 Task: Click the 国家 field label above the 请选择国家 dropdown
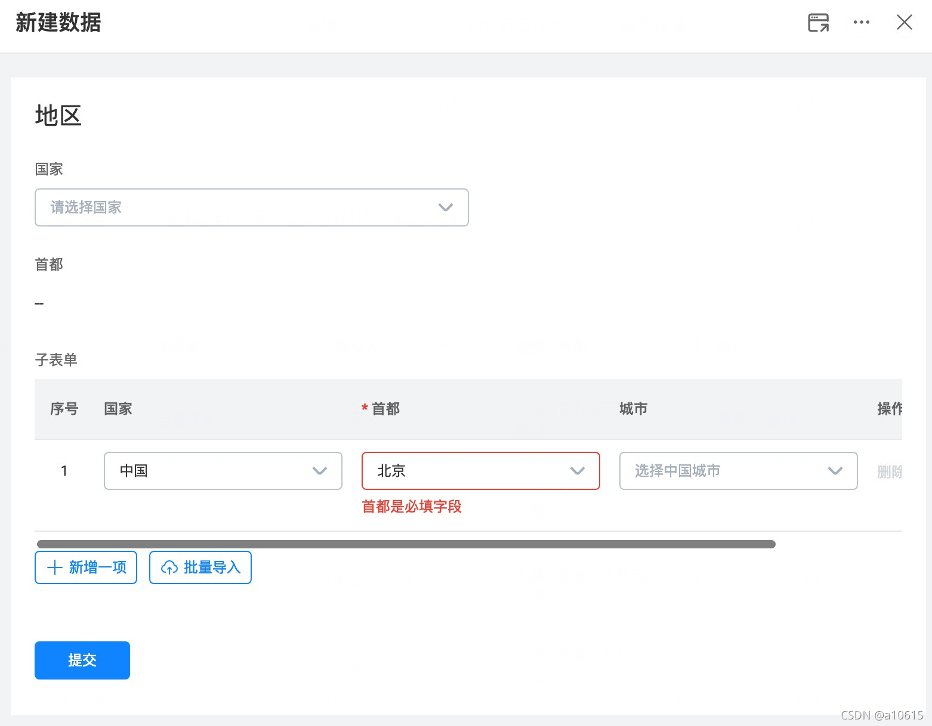49,169
